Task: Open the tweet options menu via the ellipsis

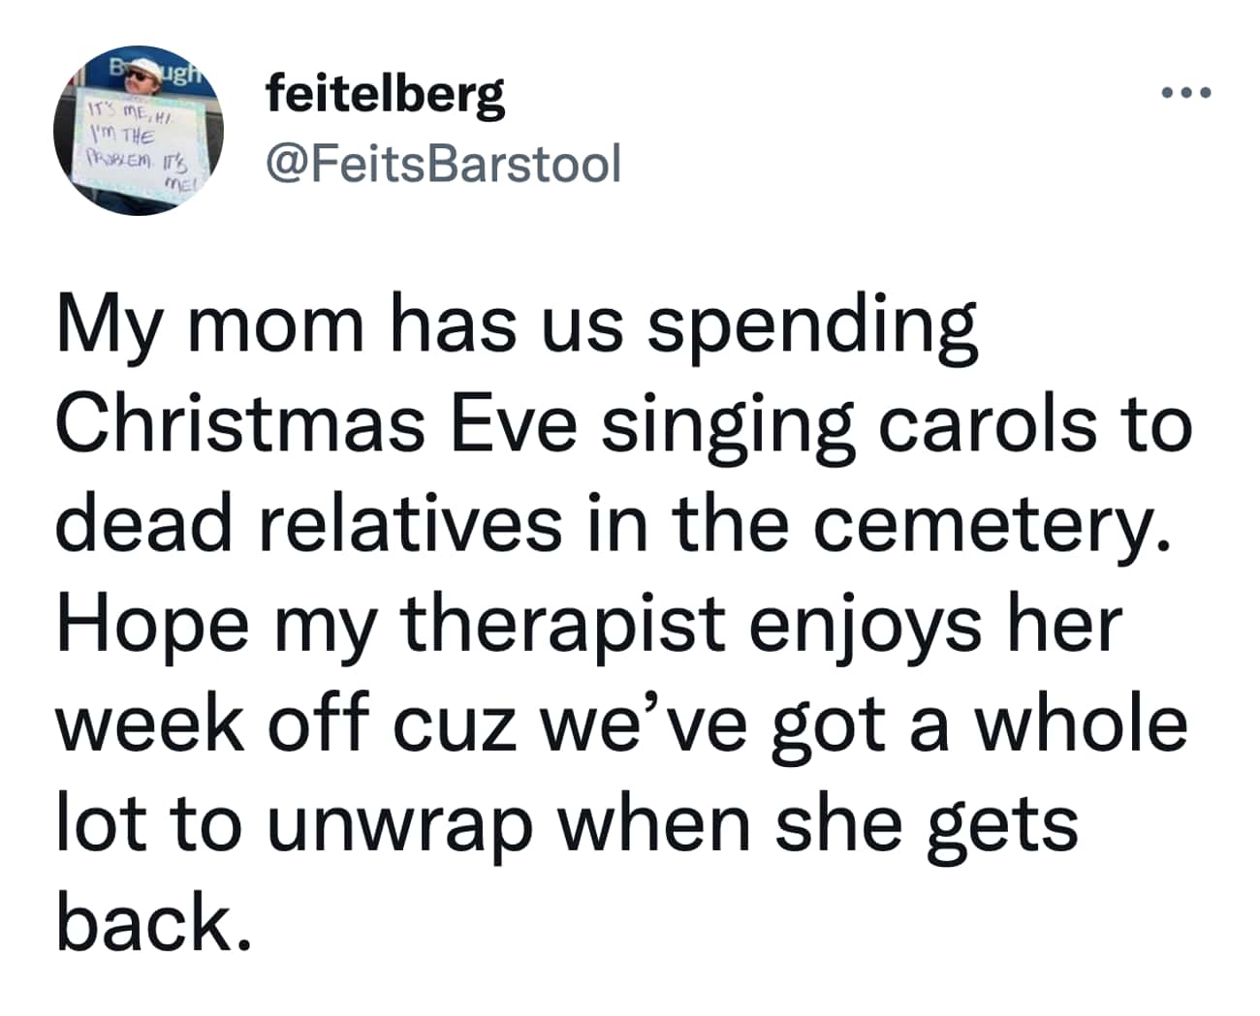Action: click(1184, 90)
